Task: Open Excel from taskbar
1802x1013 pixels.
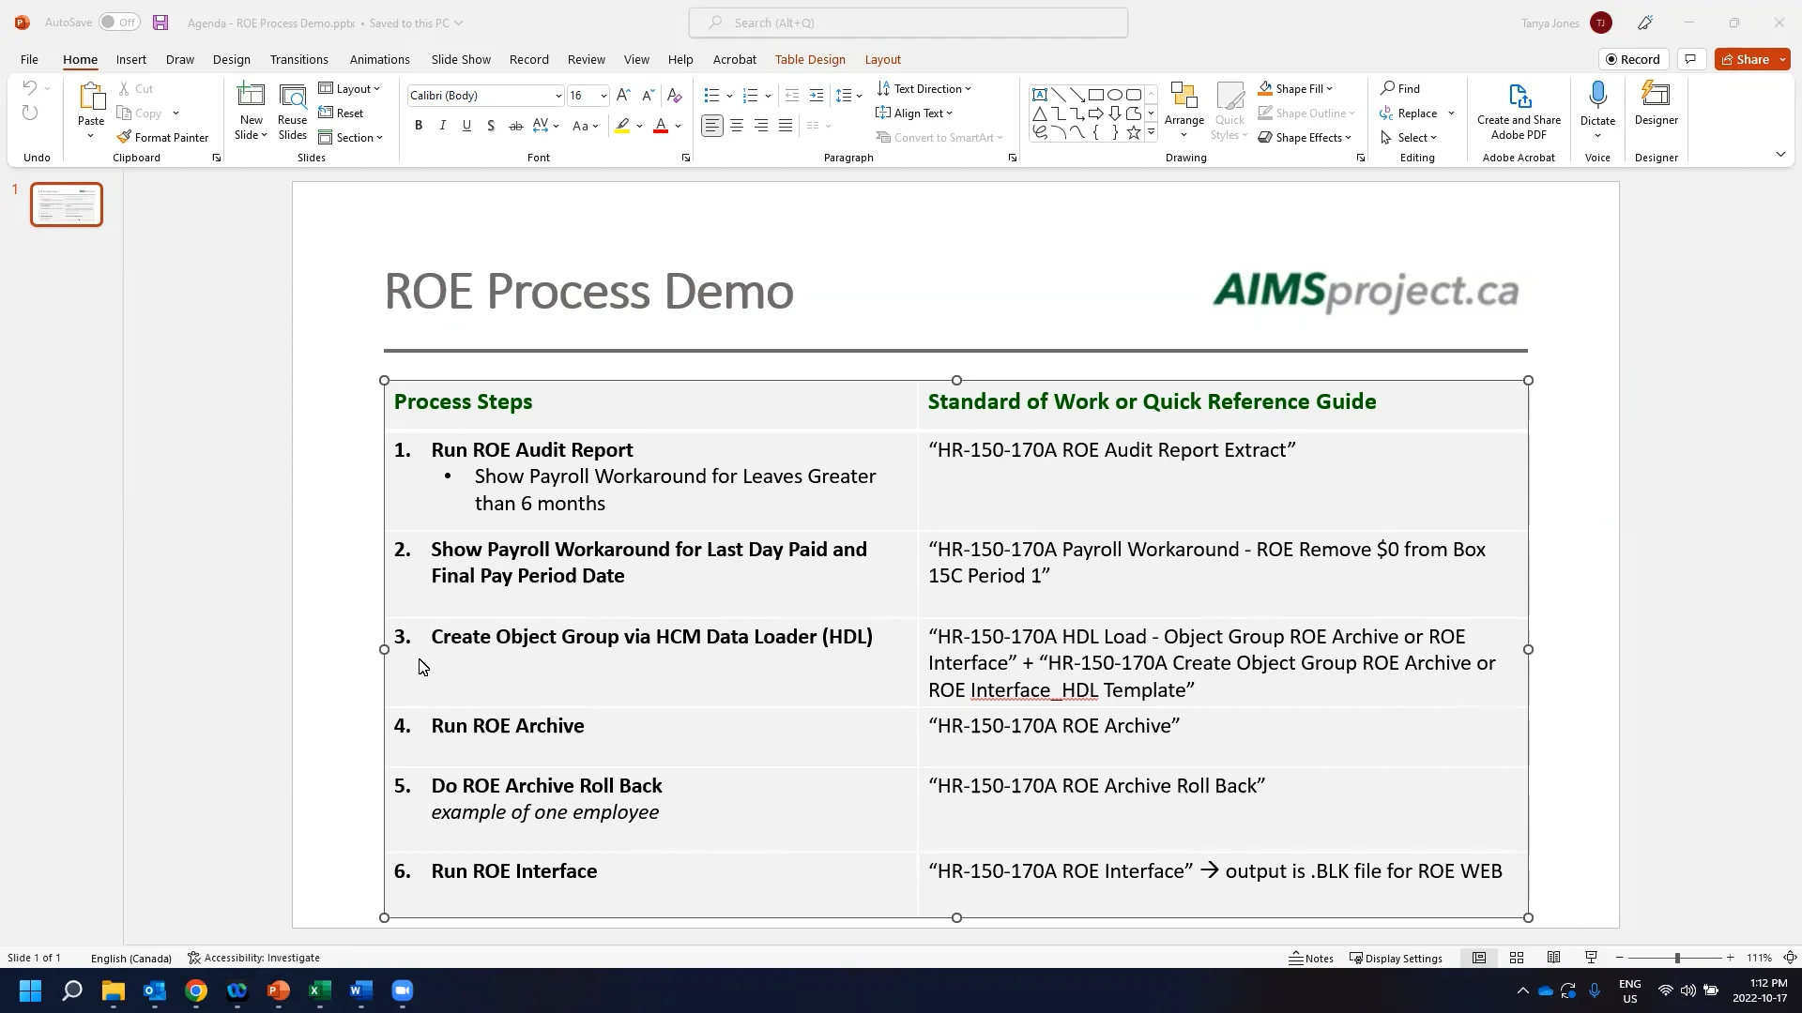Action: [x=320, y=990]
